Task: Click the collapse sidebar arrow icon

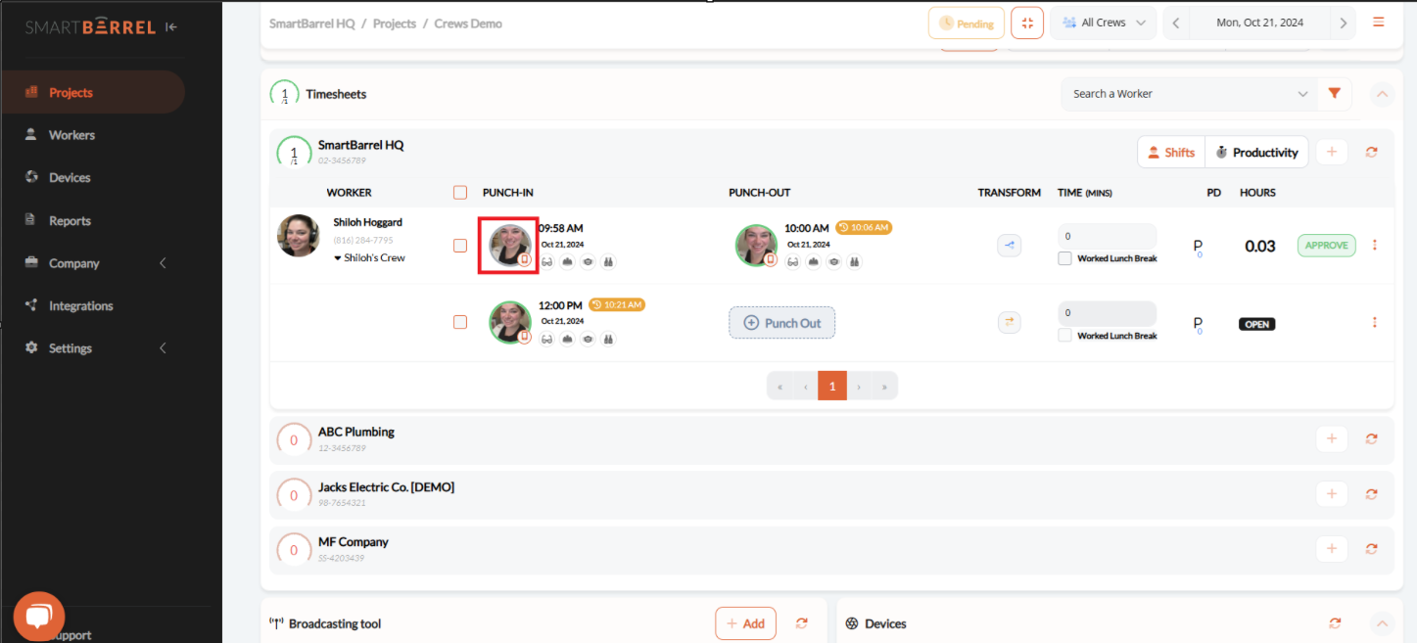Action: coord(172,27)
